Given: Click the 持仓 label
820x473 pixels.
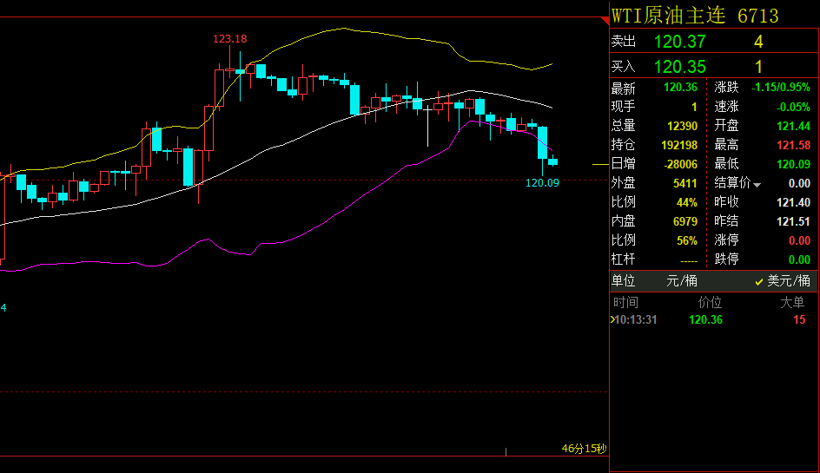Looking at the screenshot, I should 624,145.
